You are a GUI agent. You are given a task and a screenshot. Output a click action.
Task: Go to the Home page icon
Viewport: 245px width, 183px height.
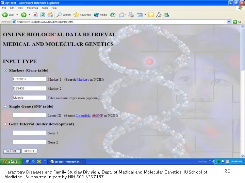[50, 15]
